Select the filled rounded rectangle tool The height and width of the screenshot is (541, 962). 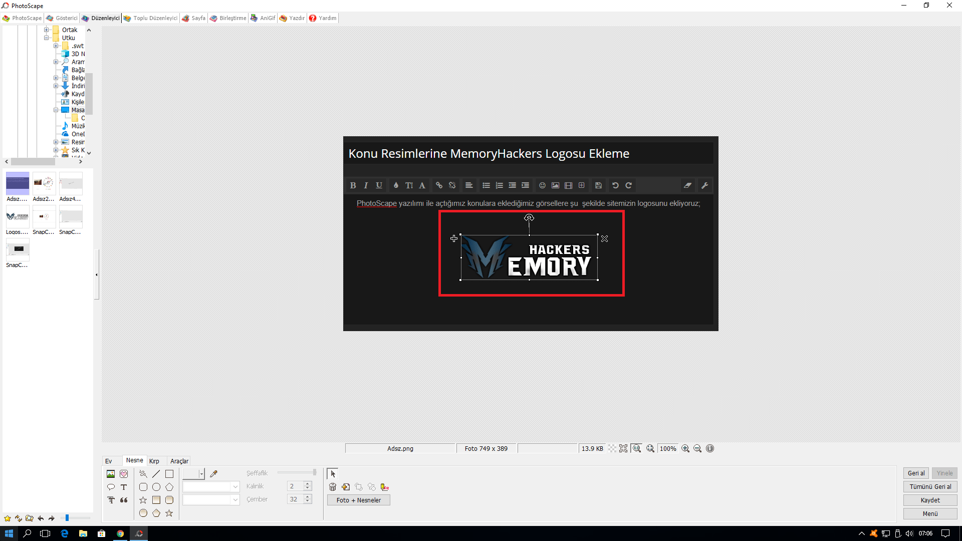pyautogui.click(x=169, y=500)
